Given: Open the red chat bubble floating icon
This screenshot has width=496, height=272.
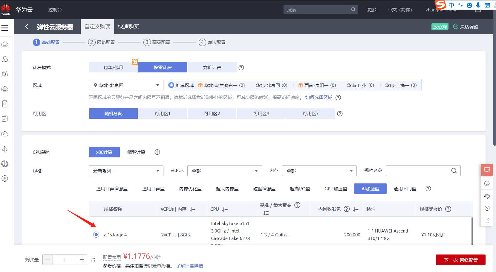Looking at the screenshot, I should [487, 170].
